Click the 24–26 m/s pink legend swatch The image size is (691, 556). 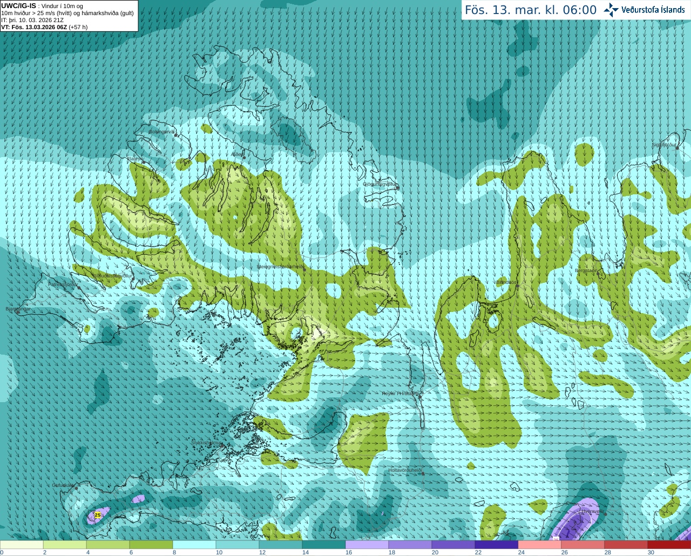coord(540,545)
